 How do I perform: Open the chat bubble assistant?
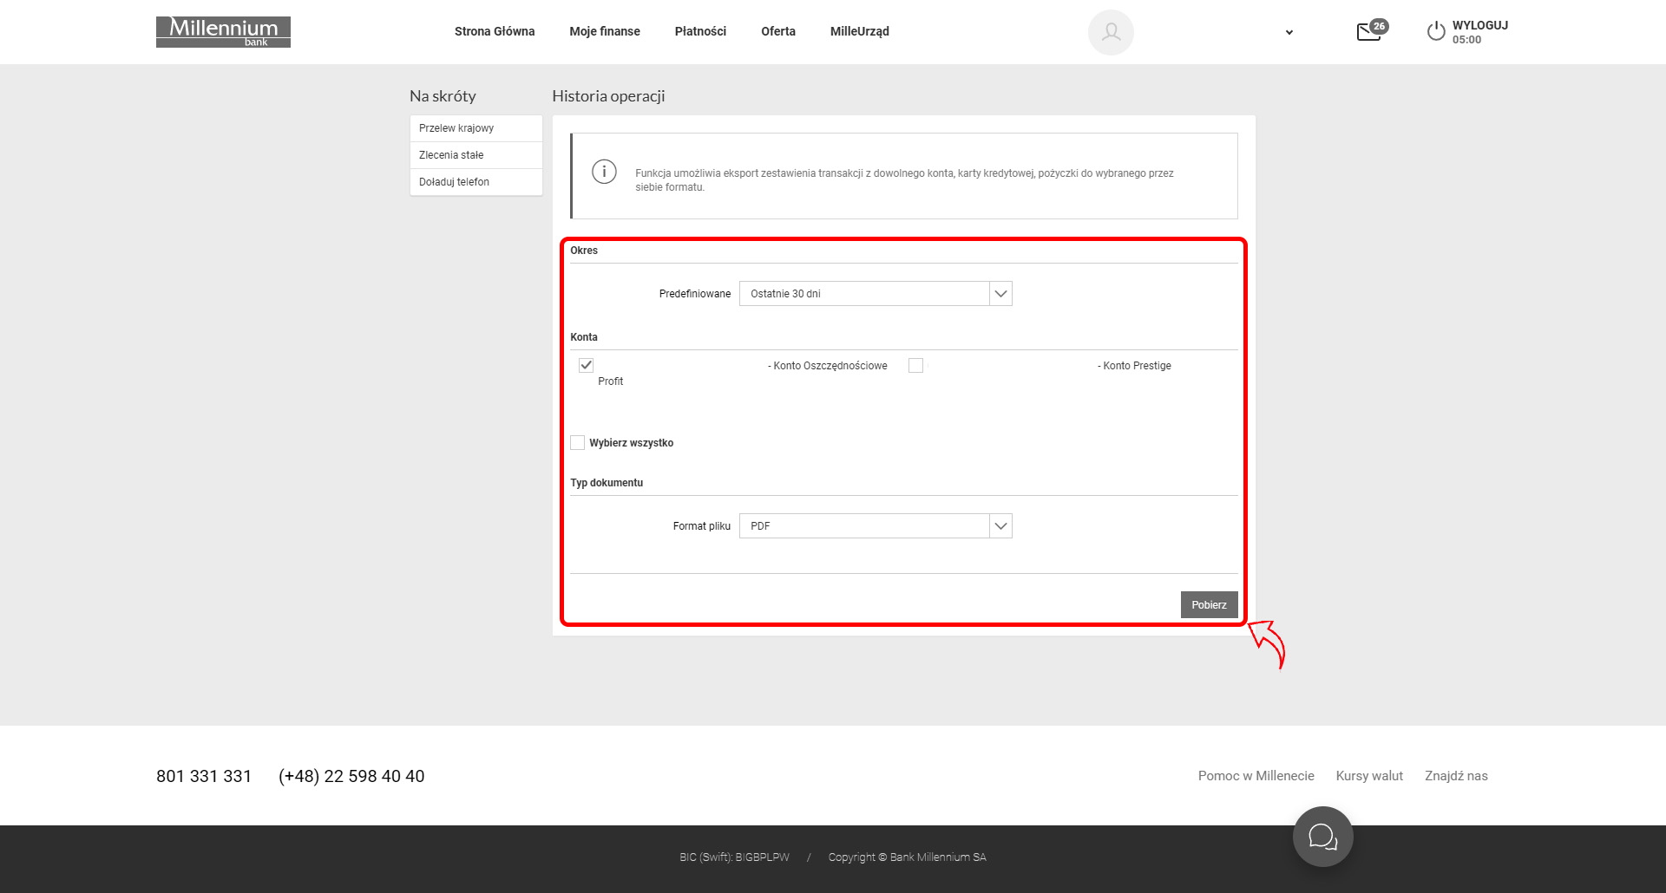[1322, 837]
